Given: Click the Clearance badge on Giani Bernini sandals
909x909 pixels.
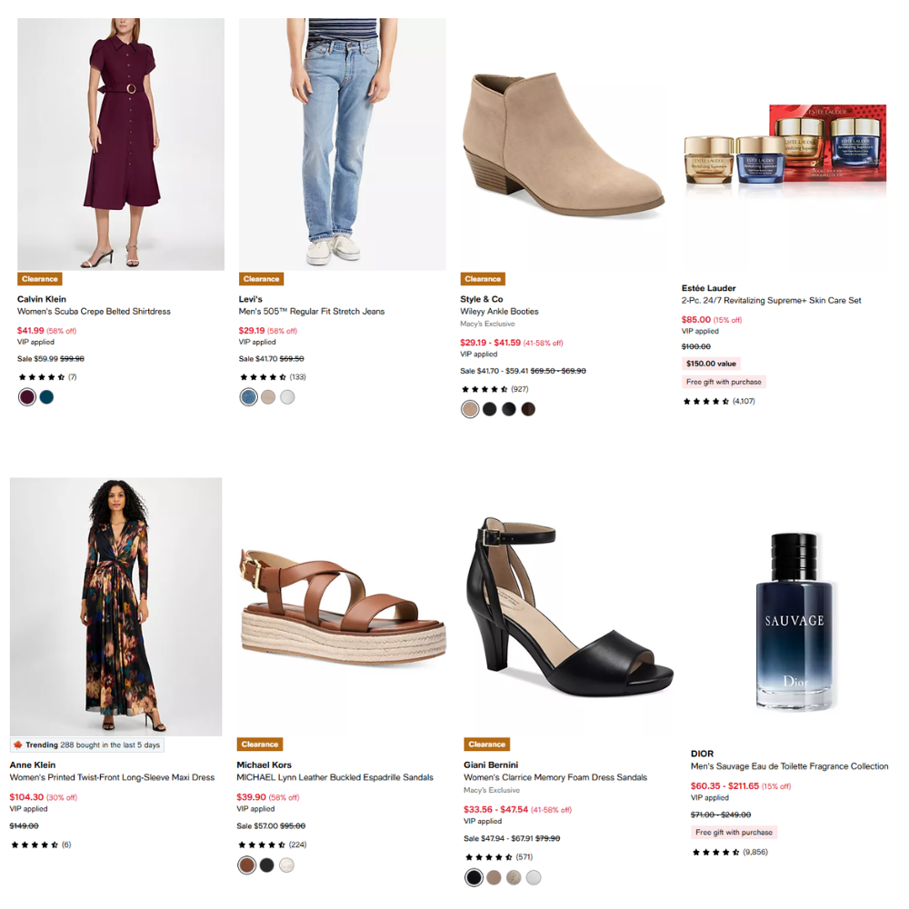Looking at the screenshot, I should click(486, 744).
